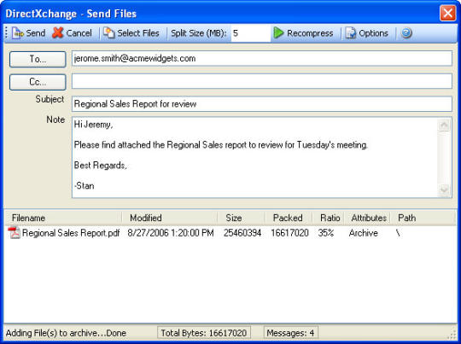The image size is (461, 344).
Task: Click the PDF icon of Regional Sales Report
Action: [x=14, y=233]
